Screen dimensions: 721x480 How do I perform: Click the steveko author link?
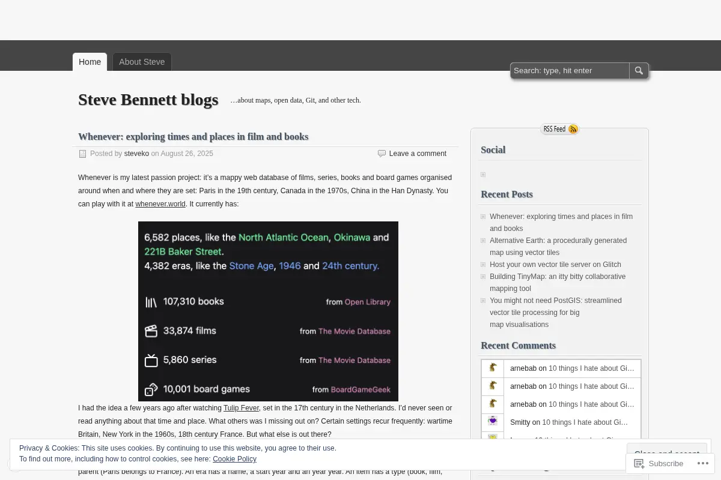point(136,154)
